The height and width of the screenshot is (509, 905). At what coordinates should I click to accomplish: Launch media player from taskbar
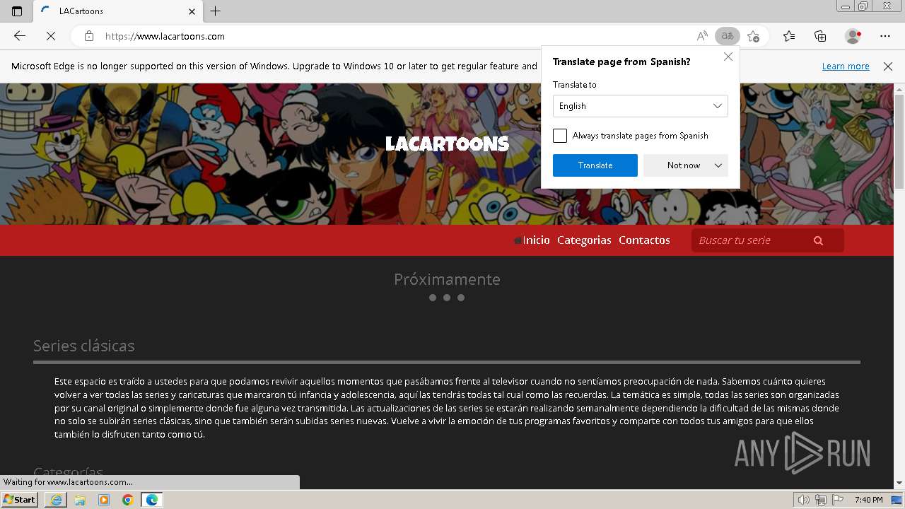point(104,500)
